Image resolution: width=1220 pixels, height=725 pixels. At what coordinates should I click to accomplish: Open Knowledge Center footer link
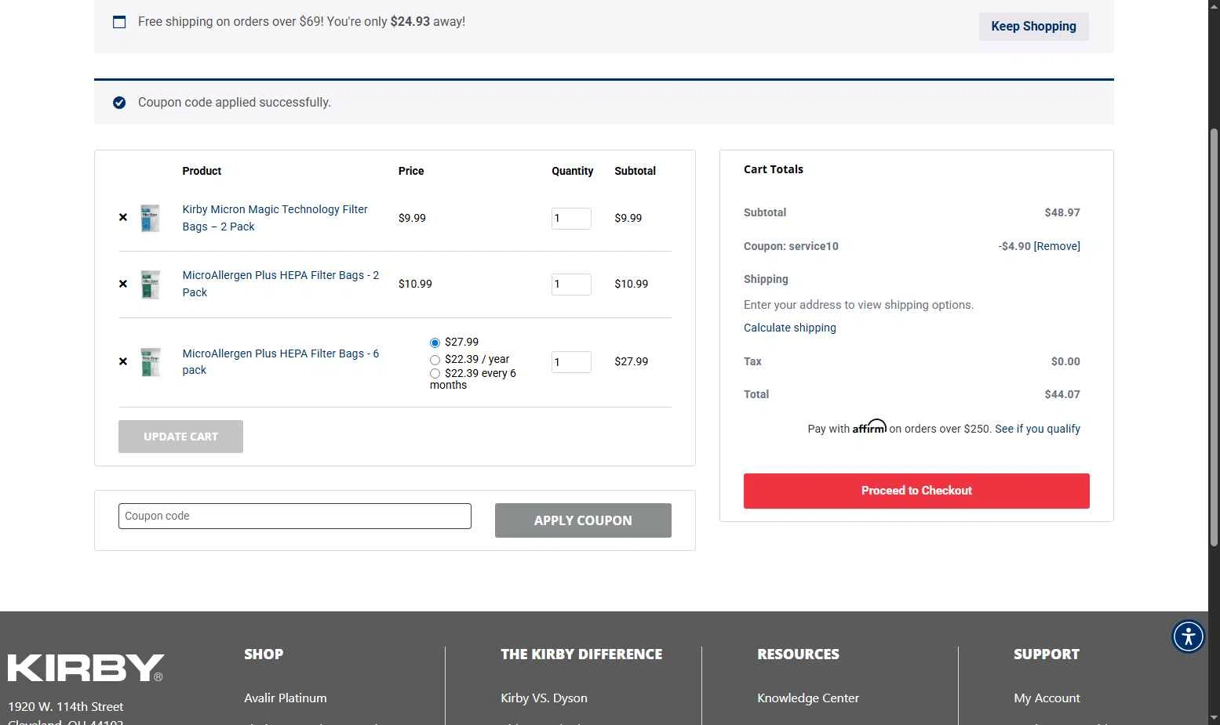click(x=808, y=698)
